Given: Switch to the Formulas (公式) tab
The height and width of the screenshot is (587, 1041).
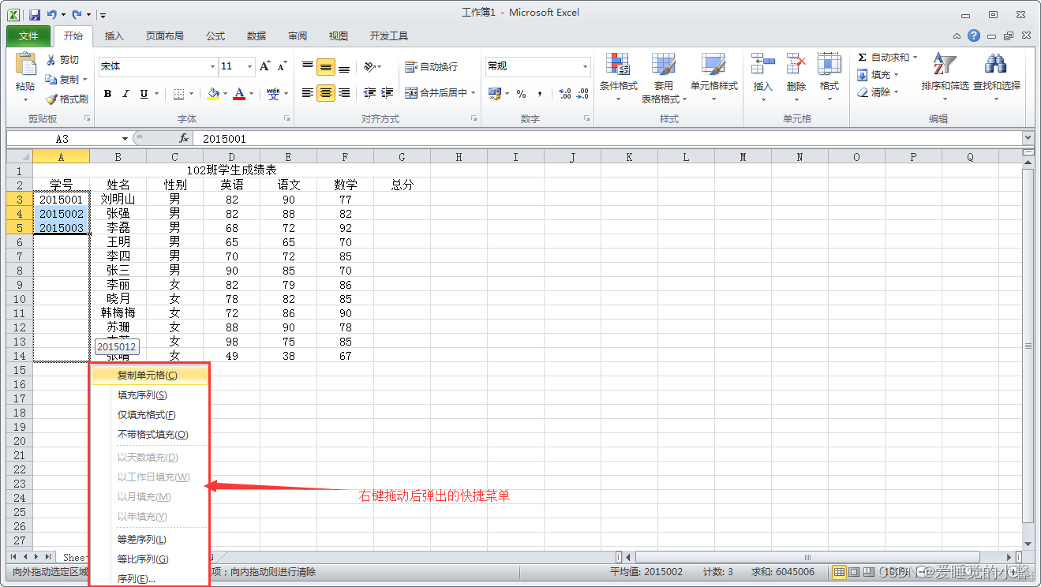Looking at the screenshot, I should pos(215,36).
